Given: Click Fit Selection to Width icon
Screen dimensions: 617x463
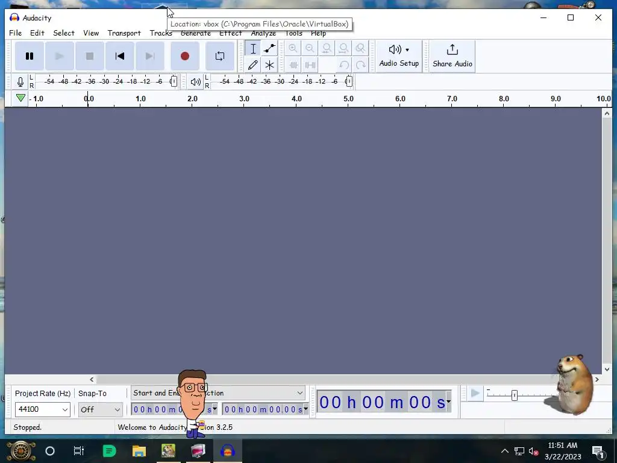Looking at the screenshot, I should click(327, 48).
